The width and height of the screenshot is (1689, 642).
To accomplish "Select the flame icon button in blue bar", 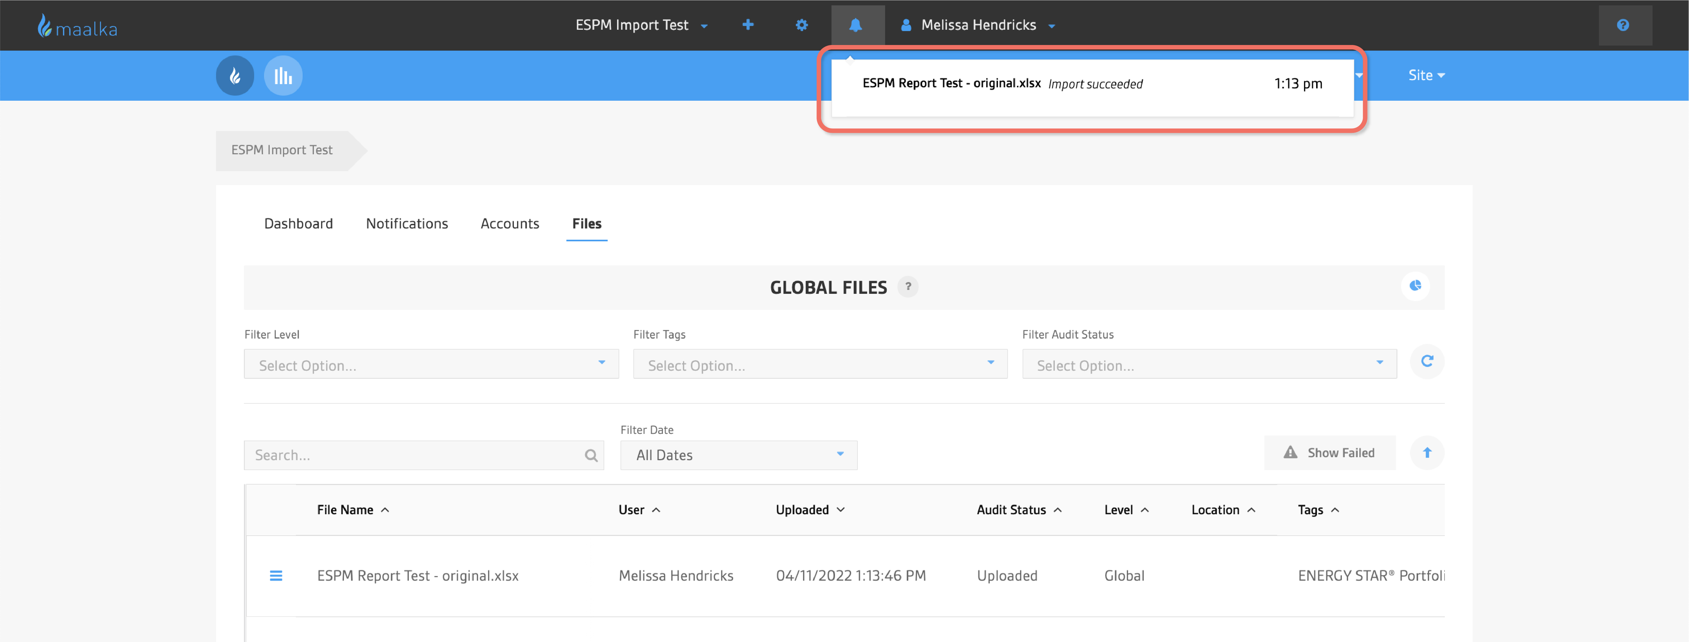I will point(235,75).
